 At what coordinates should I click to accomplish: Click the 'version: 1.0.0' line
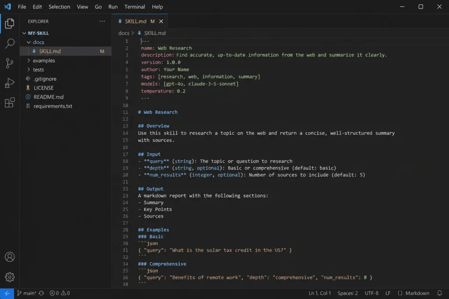point(160,62)
